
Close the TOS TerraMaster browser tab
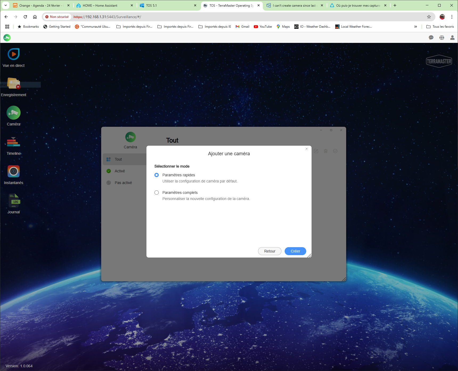click(x=259, y=5)
